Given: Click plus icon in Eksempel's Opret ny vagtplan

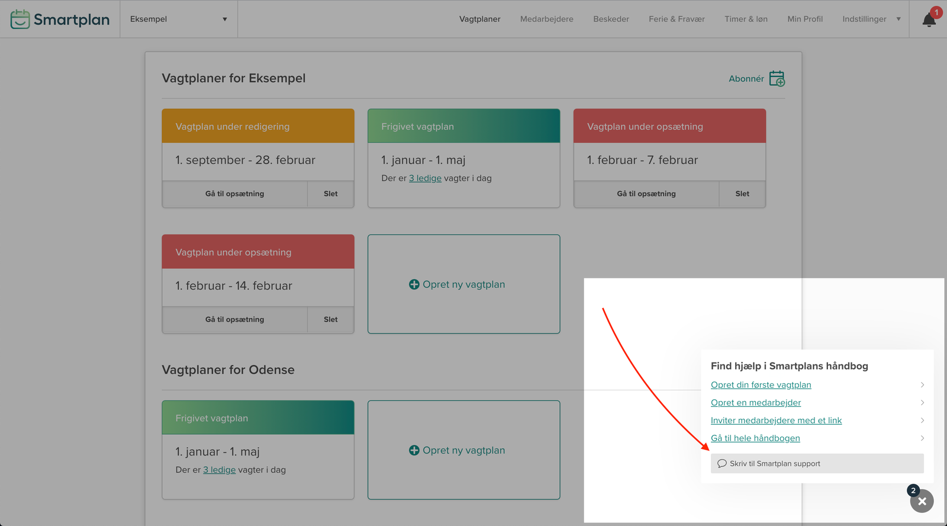Looking at the screenshot, I should [414, 284].
